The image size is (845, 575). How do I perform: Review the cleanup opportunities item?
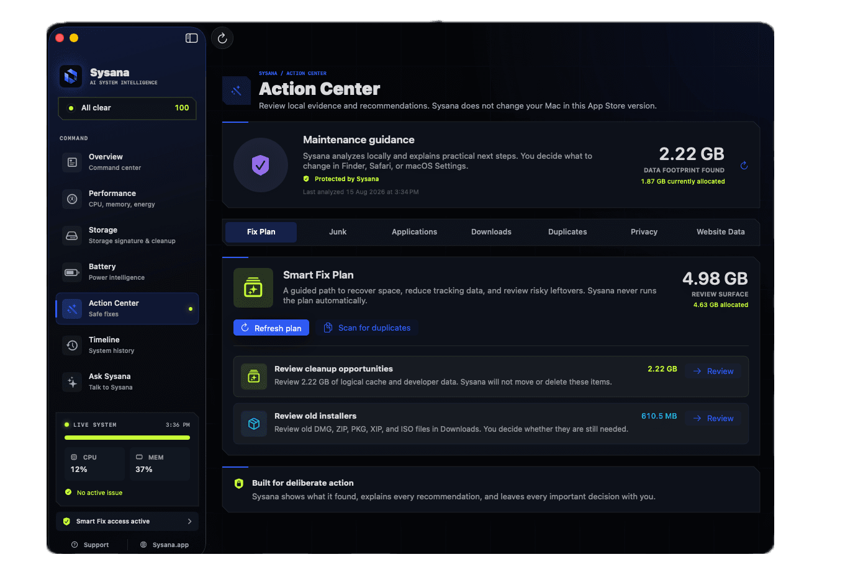point(713,371)
